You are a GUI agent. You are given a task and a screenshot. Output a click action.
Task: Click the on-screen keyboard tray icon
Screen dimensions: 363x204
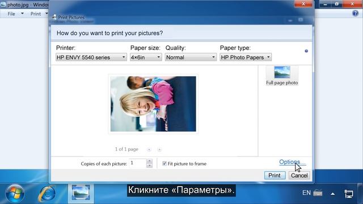(x=318, y=193)
